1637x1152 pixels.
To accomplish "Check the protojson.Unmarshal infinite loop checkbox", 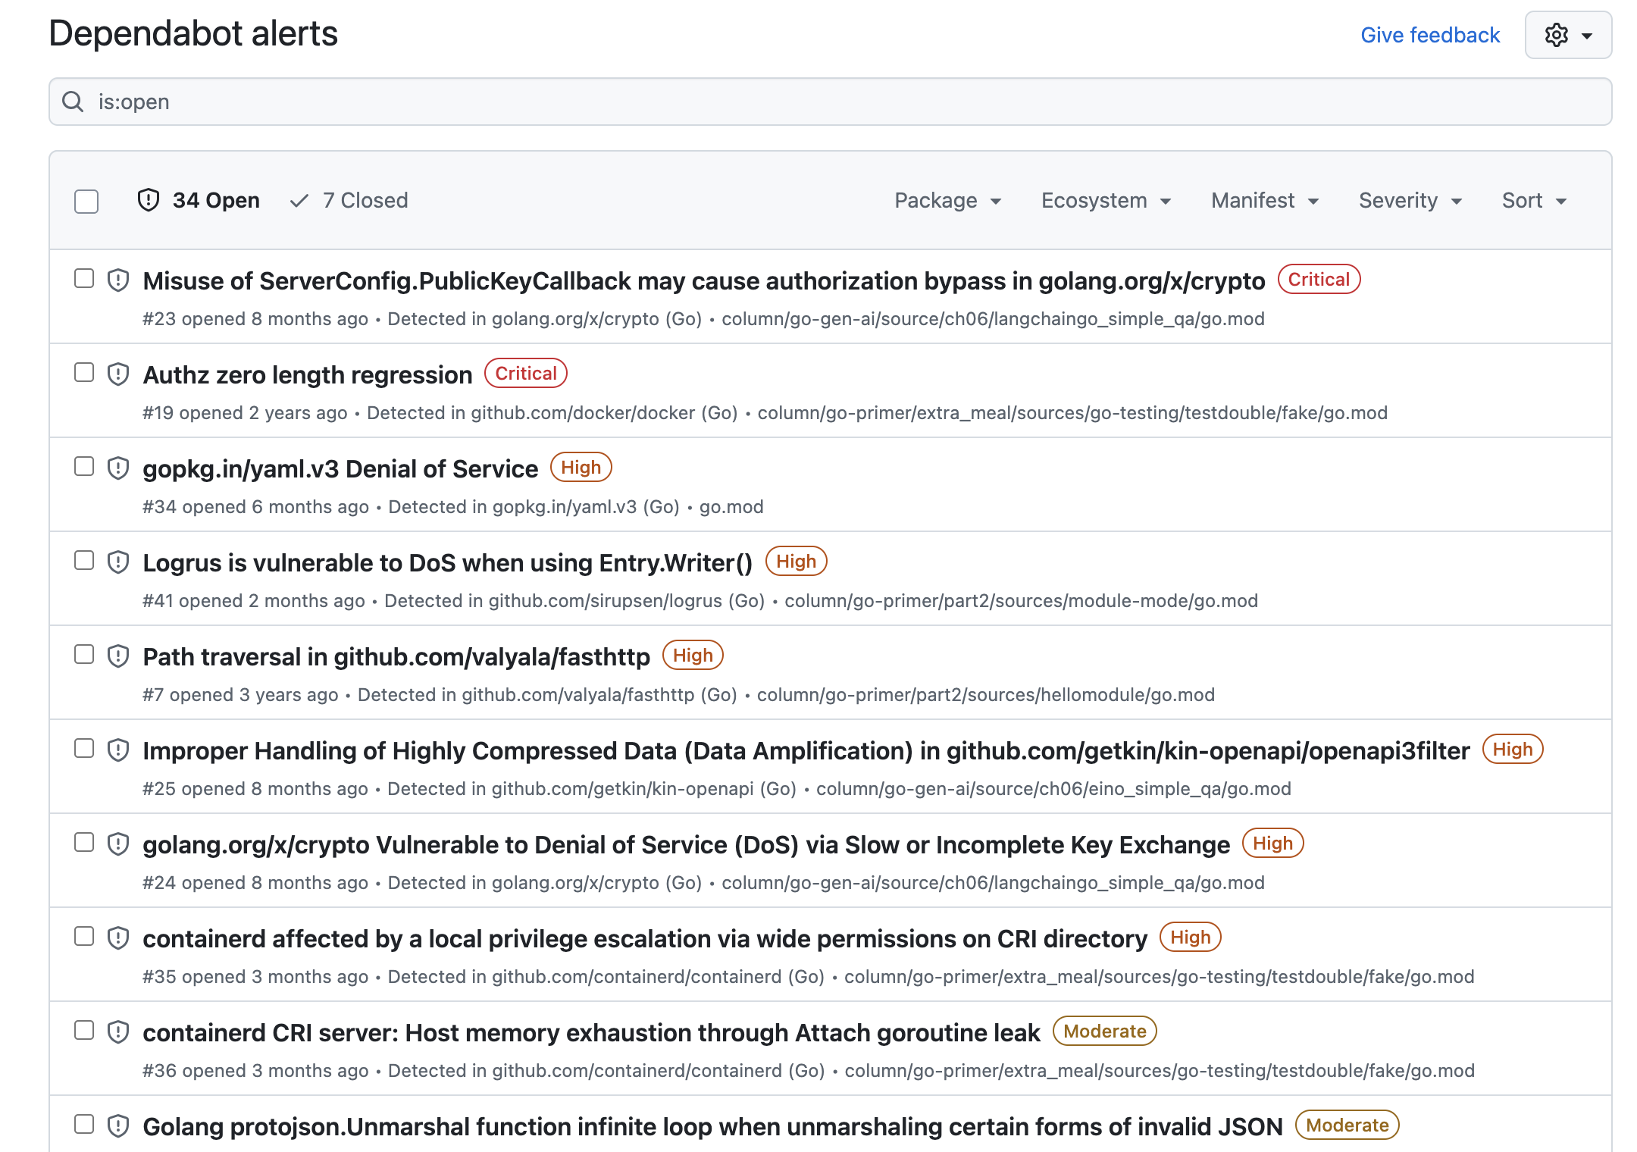I will [84, 1124].
